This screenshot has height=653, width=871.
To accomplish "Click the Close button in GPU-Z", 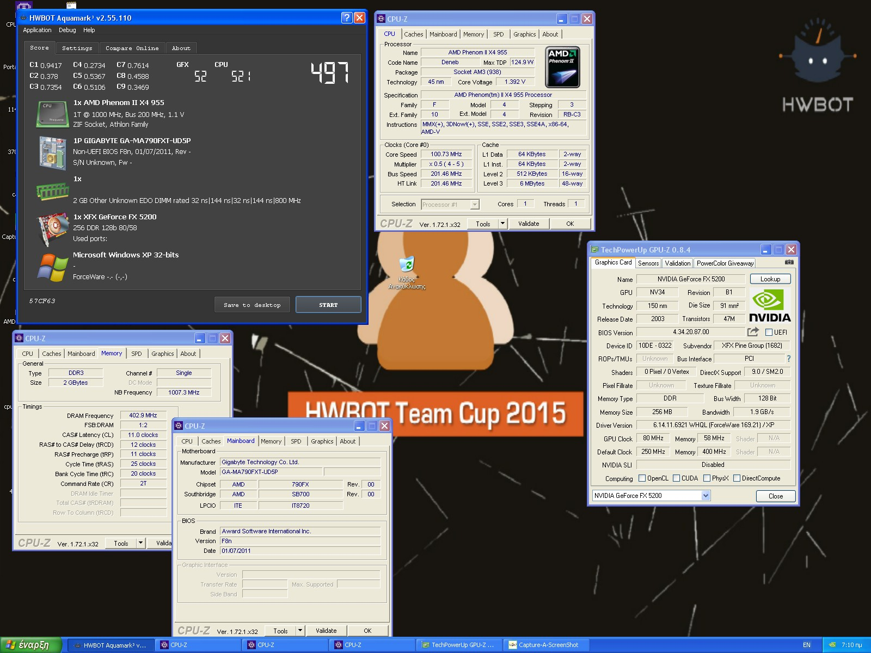I will tap(776, 496).
